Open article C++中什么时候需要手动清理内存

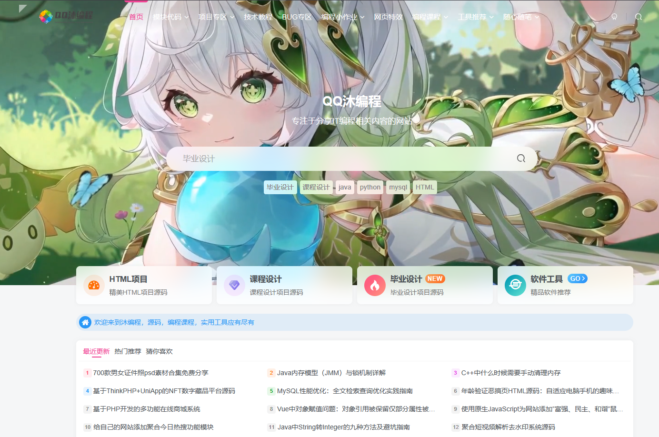511,373
